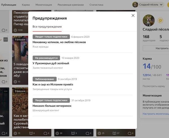This screenshot has height=138, width=169.
Task: Open the Настроить монетизацию link
Action: [x=156, y=114]
